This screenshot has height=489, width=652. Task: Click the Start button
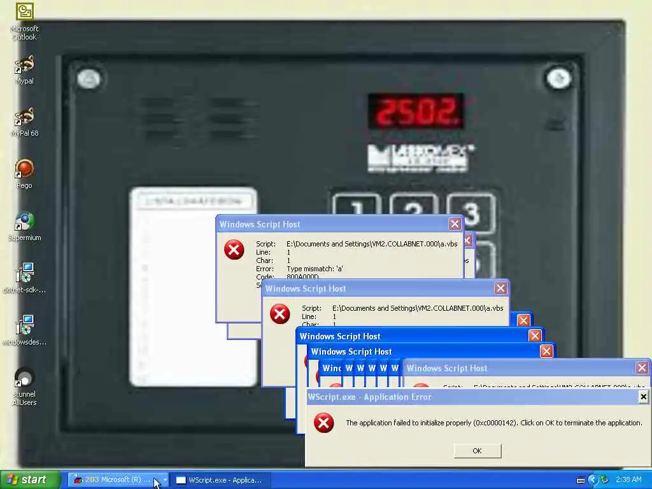[30, 480]
